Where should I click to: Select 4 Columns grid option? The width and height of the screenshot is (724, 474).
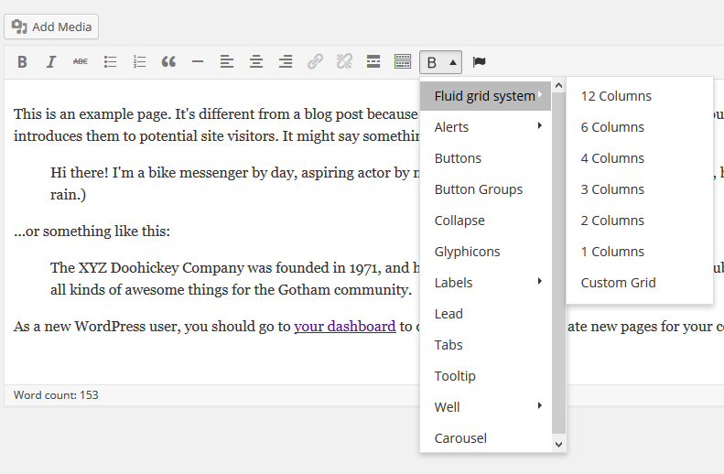point(640,158)
